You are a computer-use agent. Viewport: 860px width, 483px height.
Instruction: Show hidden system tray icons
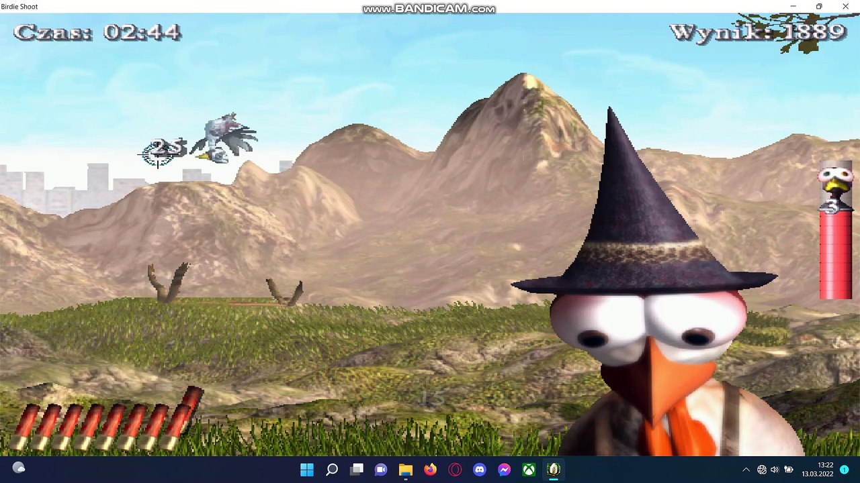[746, 470]
